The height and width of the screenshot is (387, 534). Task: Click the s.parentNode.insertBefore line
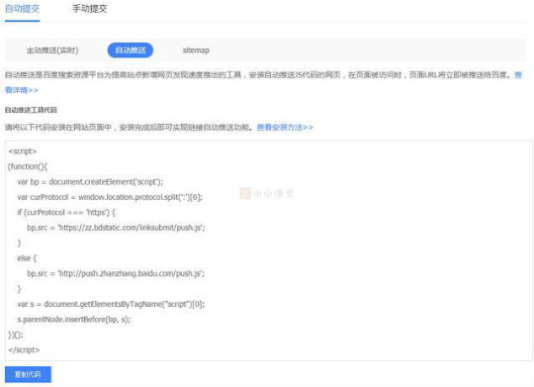tap(74, 320)
